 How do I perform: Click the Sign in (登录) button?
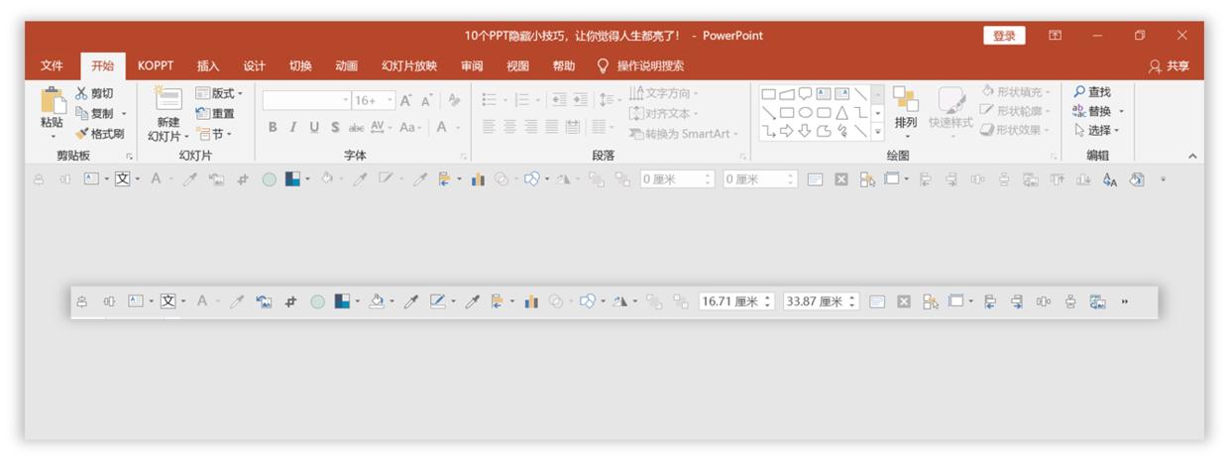point(1004,36)
